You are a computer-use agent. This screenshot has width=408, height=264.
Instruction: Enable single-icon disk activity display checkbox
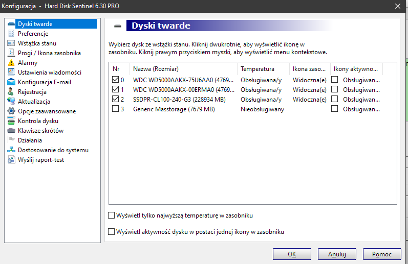point(112,232)
